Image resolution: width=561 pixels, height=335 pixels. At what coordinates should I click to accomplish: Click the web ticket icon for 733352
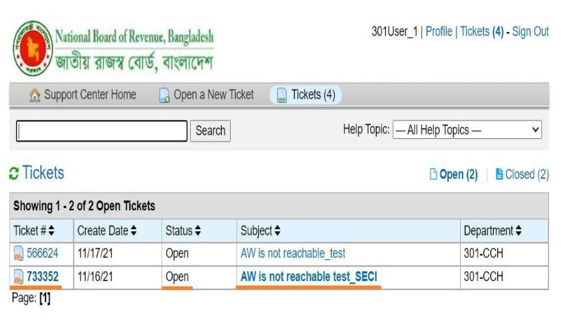pos(18,278)
